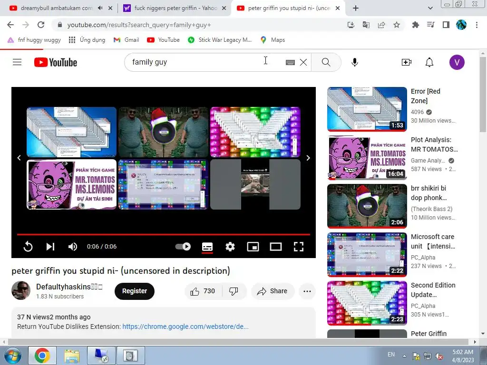Screen dimensions: 487x365
Task: Open the Defaultyhaskins channel name
Action: pos(69,287)
